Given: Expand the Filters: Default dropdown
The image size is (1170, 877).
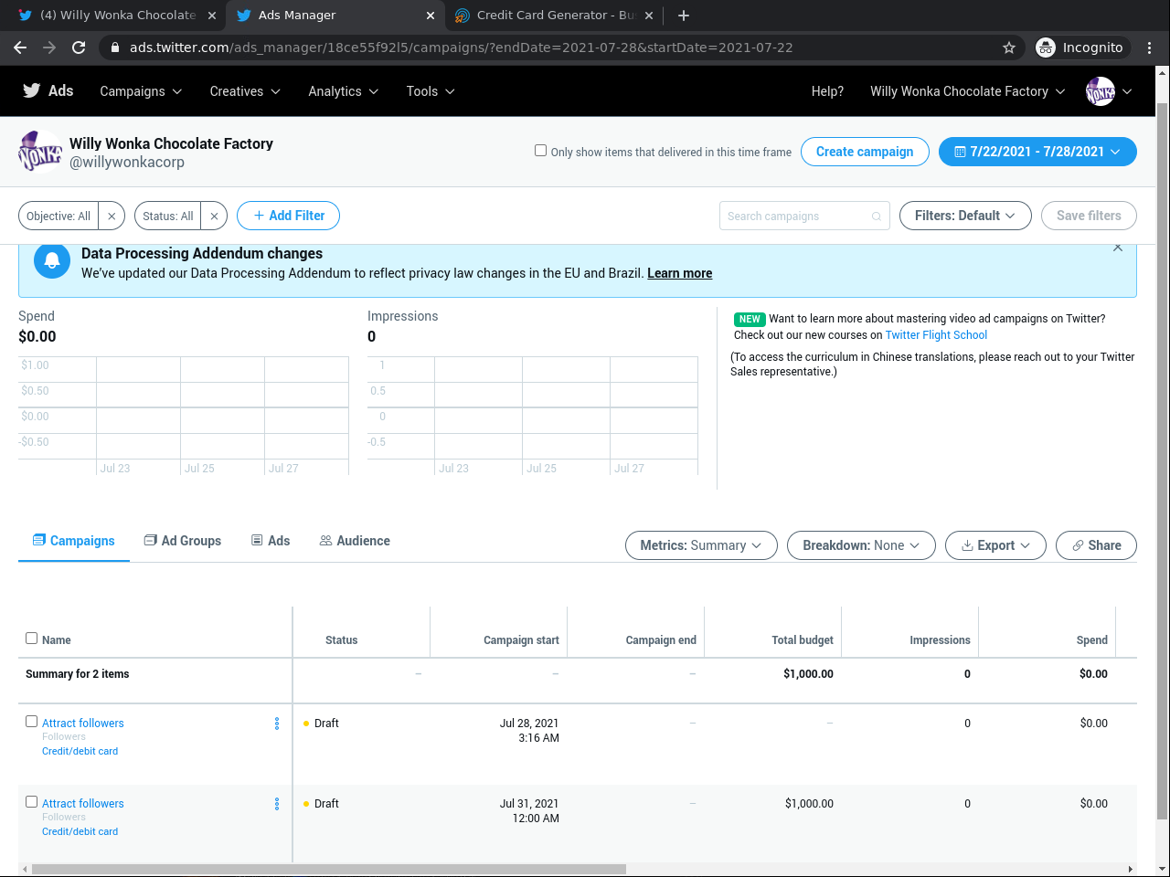Looking at the screenshot, I should coord(965,216).
